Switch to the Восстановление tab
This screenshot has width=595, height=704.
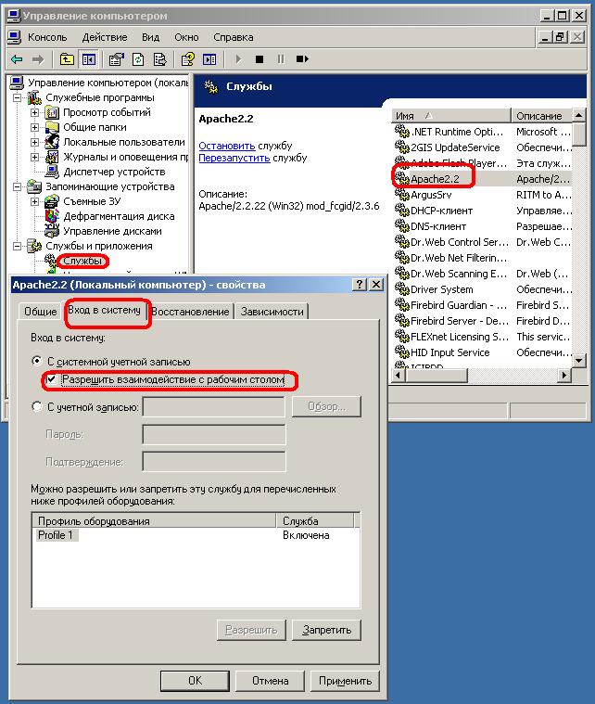[190, 311]
